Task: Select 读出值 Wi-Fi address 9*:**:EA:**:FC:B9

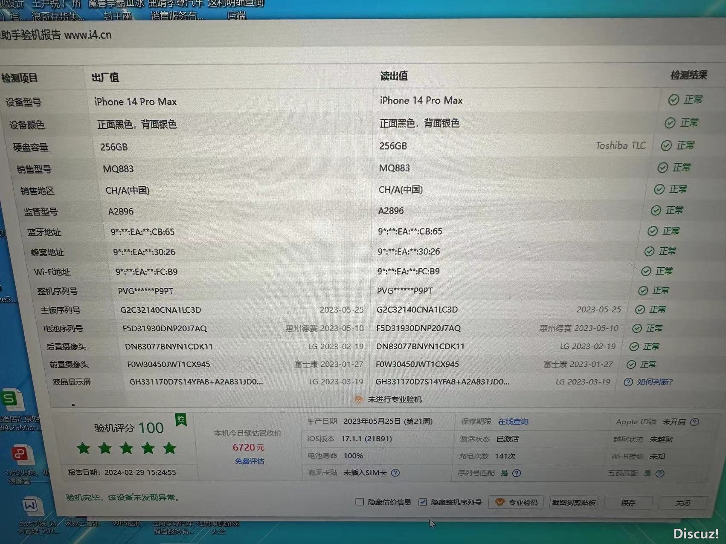Action: coord(408,272)
